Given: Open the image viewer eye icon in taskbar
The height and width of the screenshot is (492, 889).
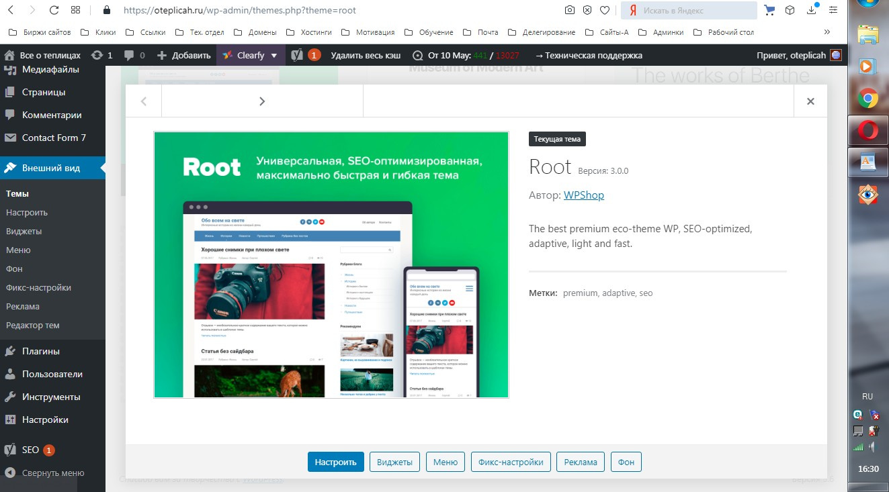Looking at the screenshot, I should 868,194.
